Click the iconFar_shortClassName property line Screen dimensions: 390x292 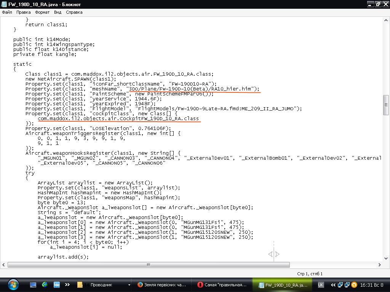(x=121, y=84)
